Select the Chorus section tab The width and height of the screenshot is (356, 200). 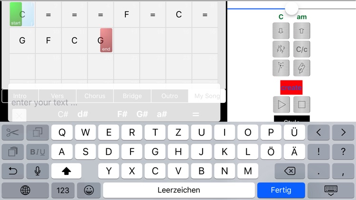click(x=95, y=96)
